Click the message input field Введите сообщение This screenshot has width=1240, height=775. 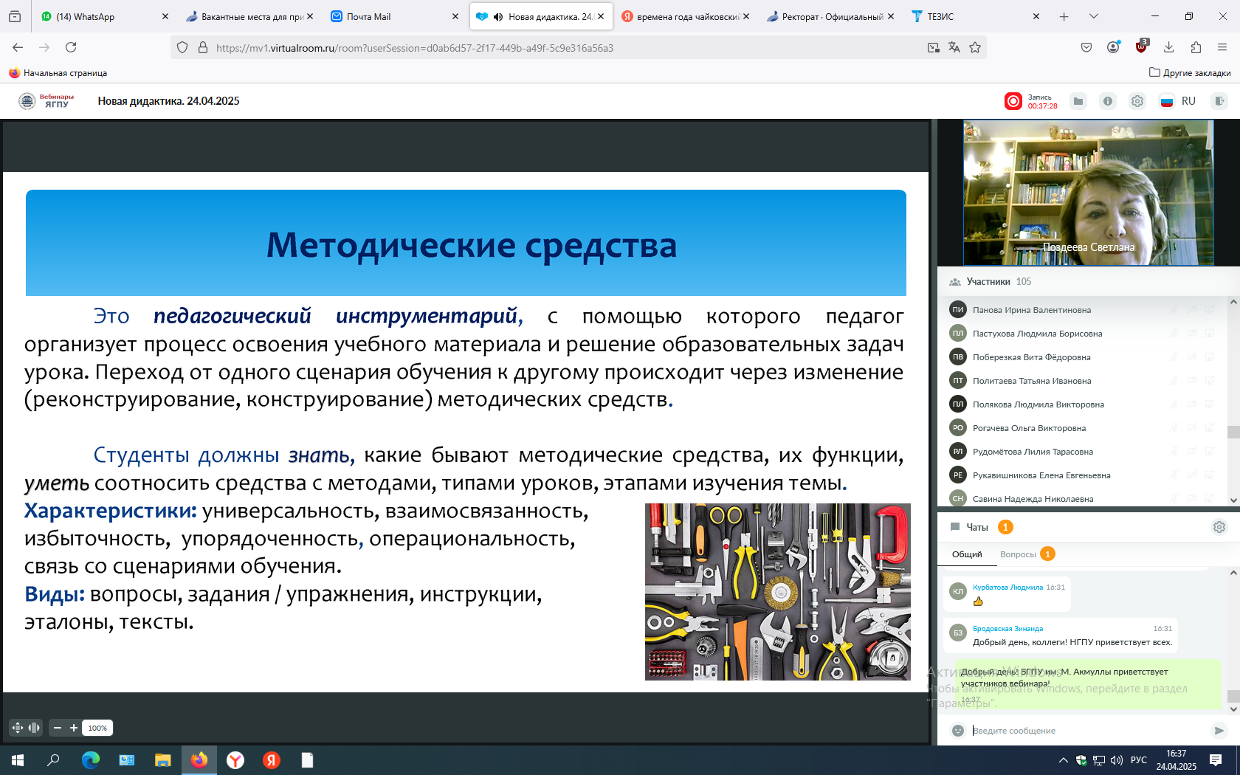pyautogui.click(x=1085, y=731)
